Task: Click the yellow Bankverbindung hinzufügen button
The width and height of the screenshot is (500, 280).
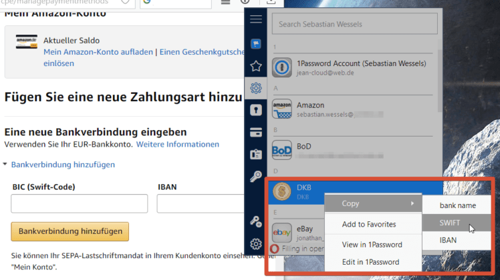Action: click(70, 231)
